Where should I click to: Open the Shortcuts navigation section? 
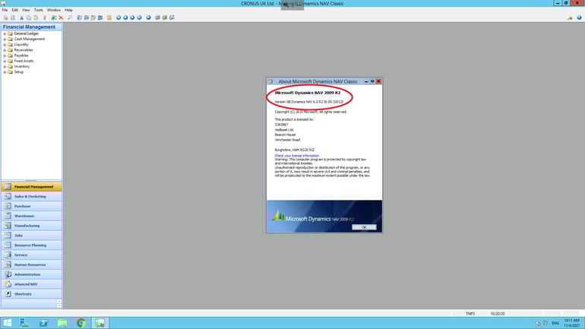(x=23, y=294)
